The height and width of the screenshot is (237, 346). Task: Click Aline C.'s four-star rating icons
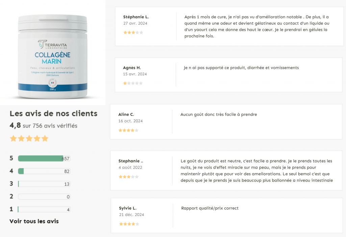tap(128, 130)
